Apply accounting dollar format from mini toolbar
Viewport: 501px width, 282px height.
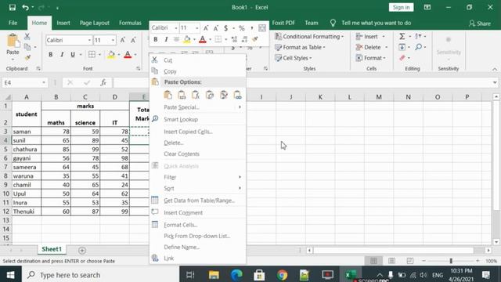pos(226,28)
